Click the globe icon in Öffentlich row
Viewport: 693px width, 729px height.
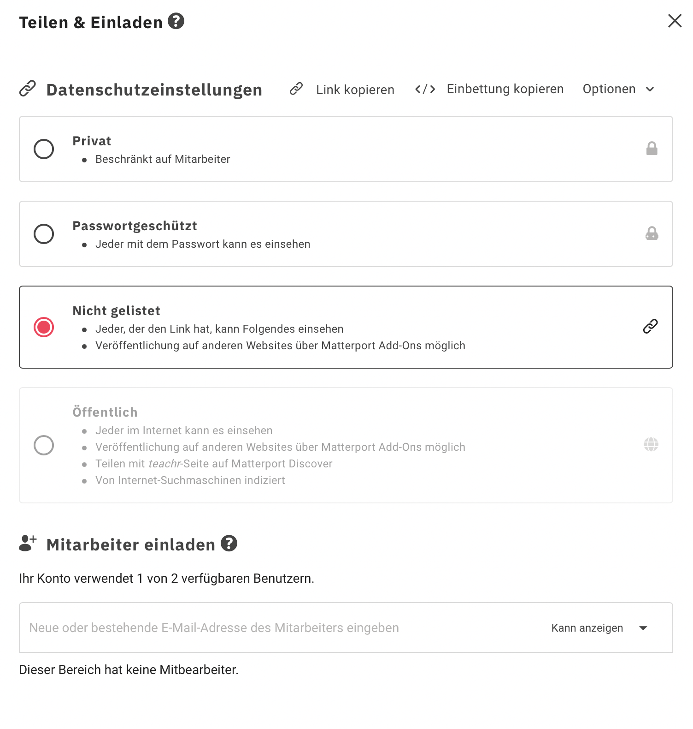[651, 445]
